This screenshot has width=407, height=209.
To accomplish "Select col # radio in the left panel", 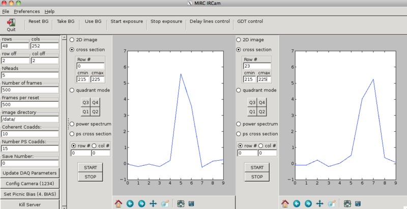I will click(x=94, y=146).
